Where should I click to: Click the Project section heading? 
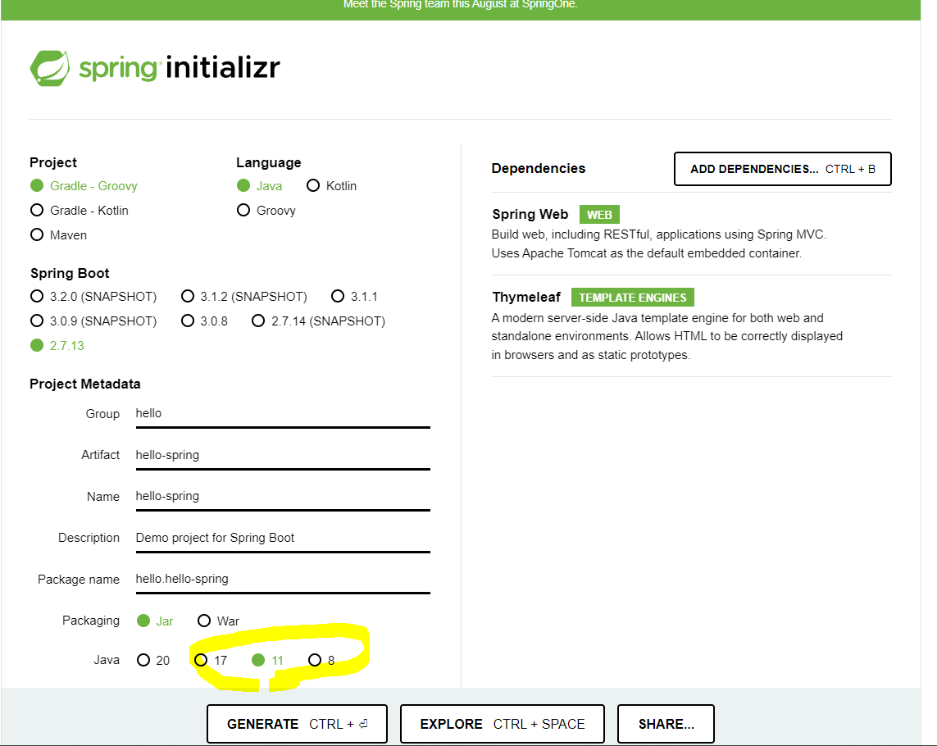(53, 162)
